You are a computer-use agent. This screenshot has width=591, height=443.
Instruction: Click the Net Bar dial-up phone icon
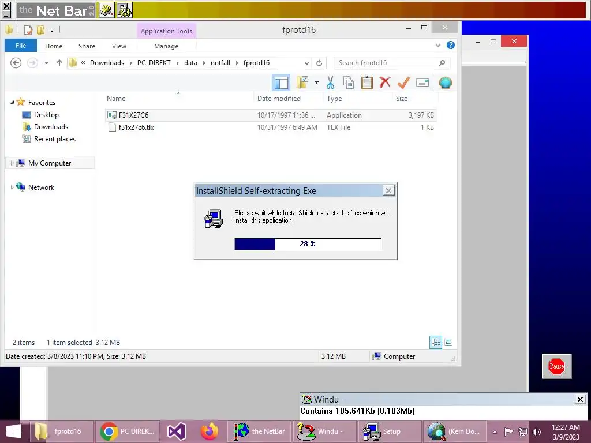(107, 10)
